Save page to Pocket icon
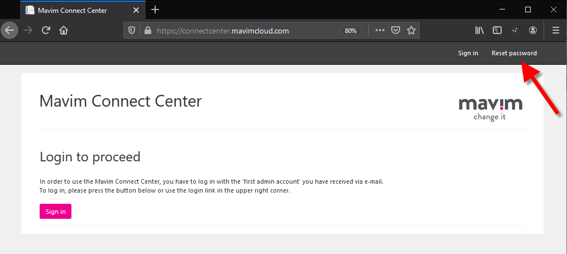The image size is (567, 254). [396, 31]
